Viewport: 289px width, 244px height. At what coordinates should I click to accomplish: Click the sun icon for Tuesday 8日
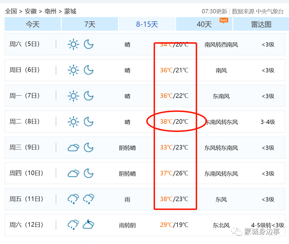pyautogui.click(x=73, y=122)
